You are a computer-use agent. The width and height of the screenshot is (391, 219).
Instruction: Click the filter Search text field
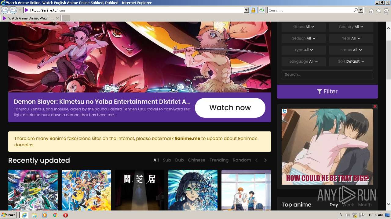(x=327, y=75)
